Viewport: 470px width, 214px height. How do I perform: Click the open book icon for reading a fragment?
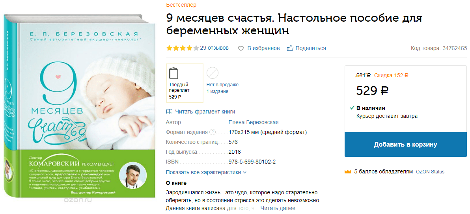[170, 112]
